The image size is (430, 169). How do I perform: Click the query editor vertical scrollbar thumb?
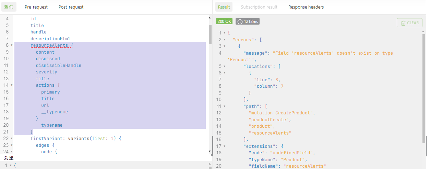point(210,34)
